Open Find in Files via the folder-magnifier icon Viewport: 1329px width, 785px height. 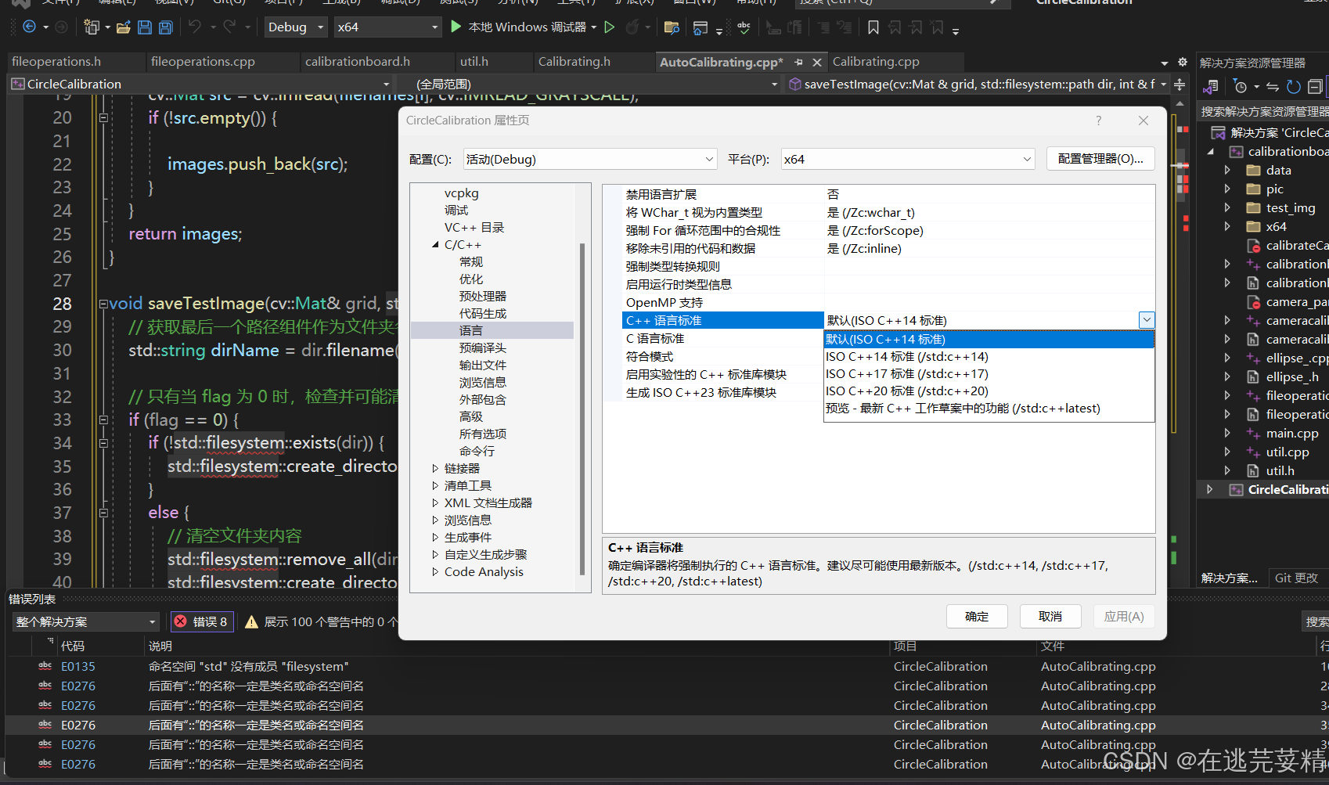coord(672,27)
